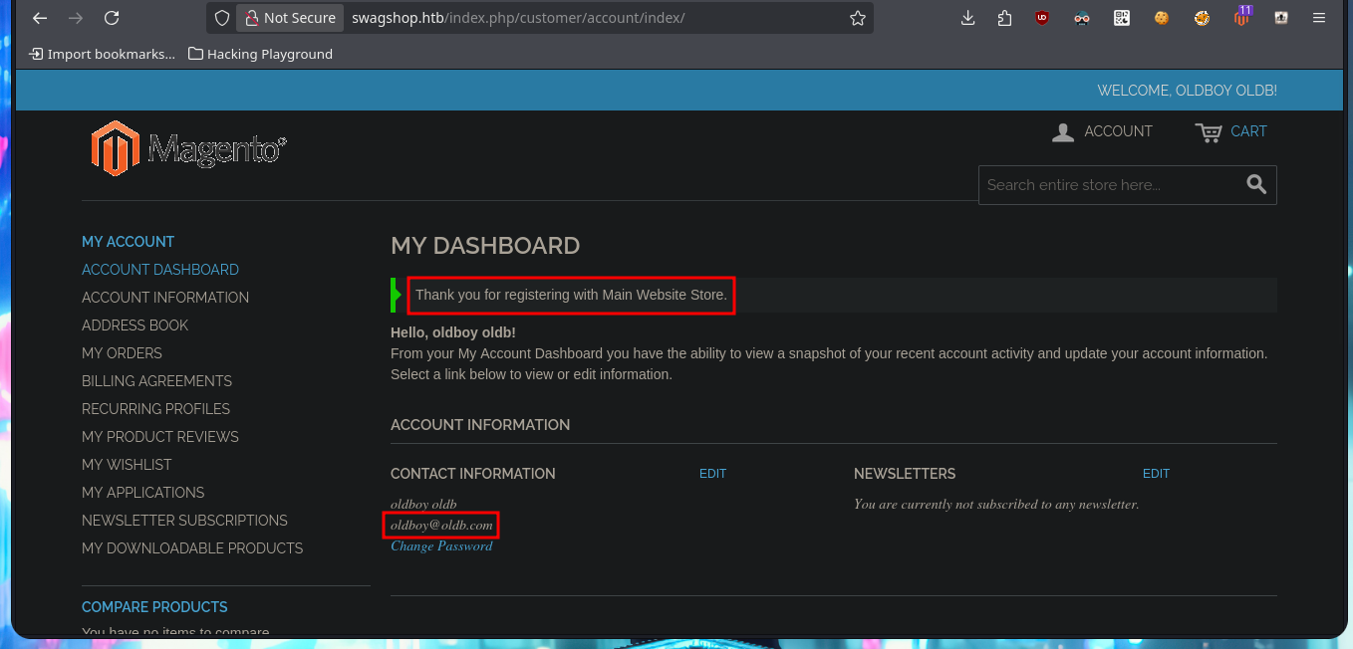Edit the Newsletters section
The width and height of the screenshot is (1353, 649).
point(1156,474)
